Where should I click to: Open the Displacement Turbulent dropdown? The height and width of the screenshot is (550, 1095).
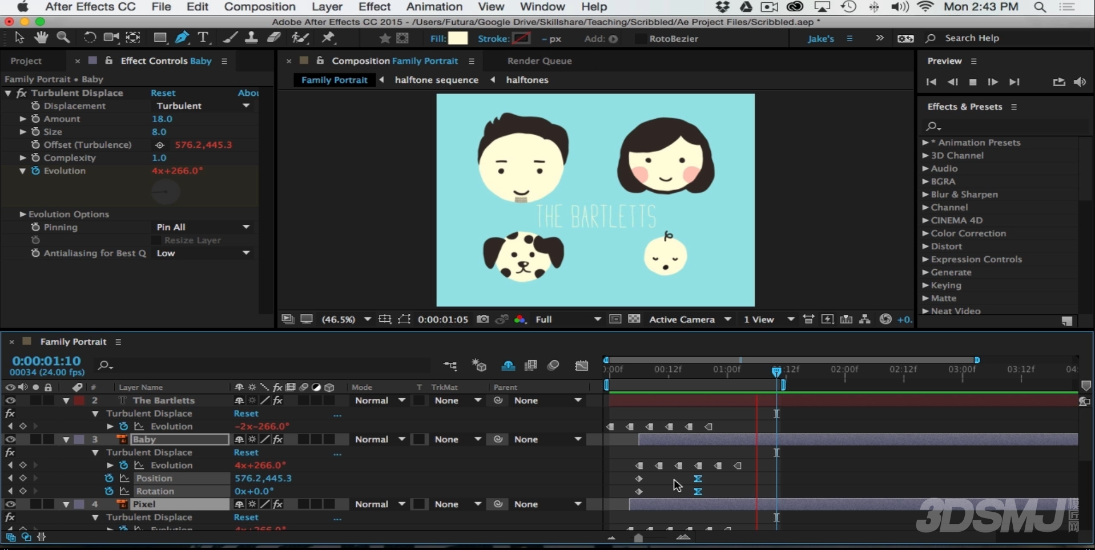[203, 106]
